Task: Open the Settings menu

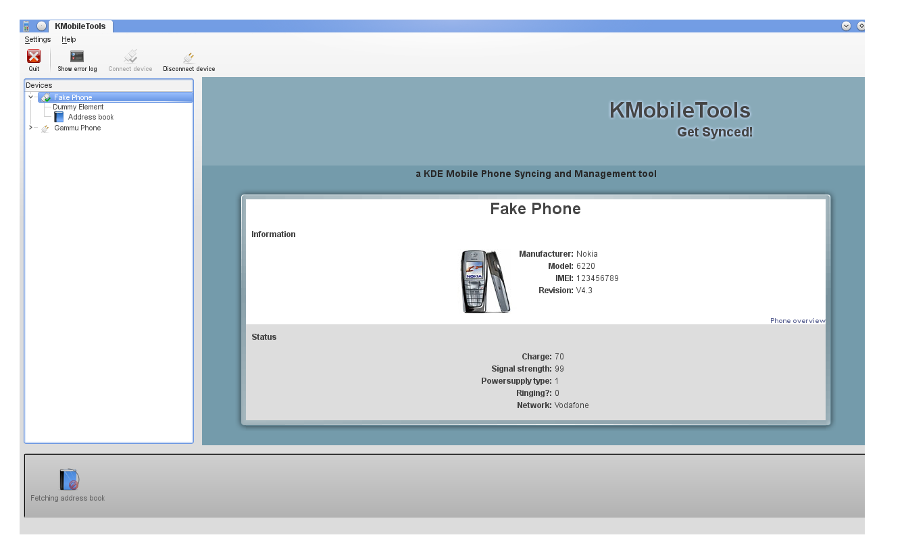Action: coord(38,40)
